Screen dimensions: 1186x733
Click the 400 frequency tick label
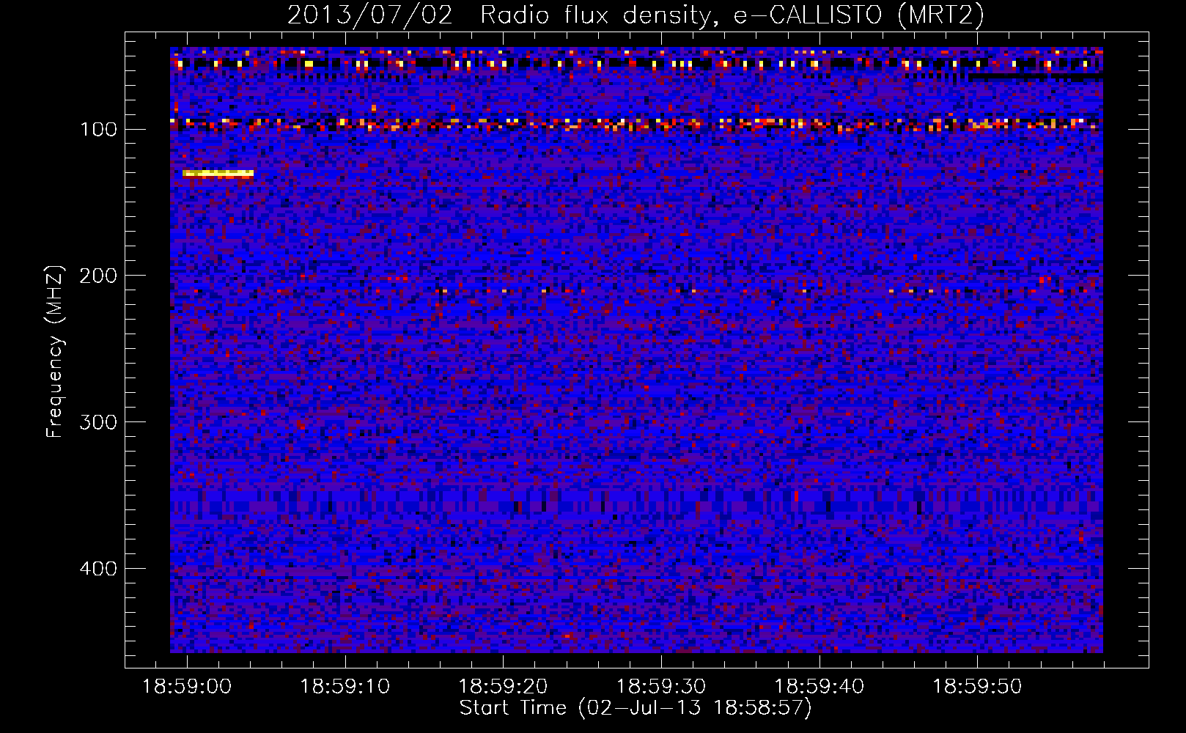(x=98, y=569)
